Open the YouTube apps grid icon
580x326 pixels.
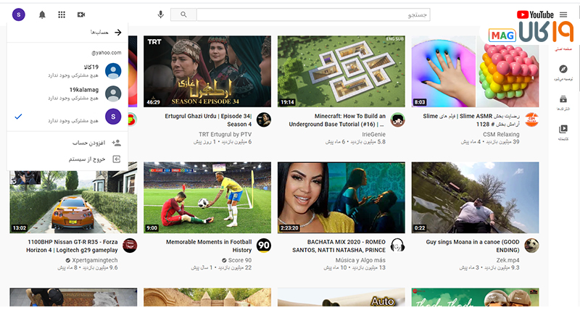[x=62, y=14]
